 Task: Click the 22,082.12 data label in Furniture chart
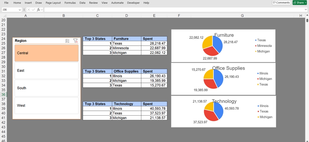tap(196, 38)
